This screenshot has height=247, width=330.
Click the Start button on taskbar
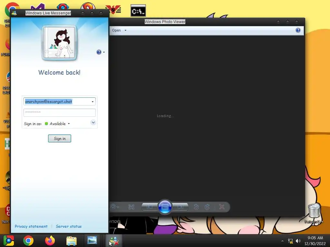coord(9,241)
